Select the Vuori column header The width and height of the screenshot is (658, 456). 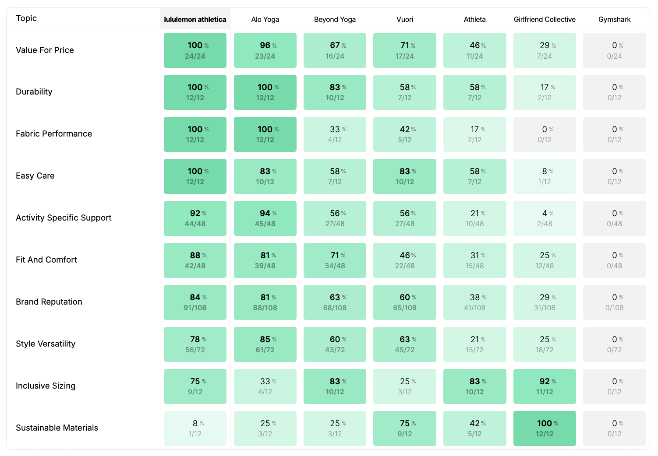click(405, 19)
